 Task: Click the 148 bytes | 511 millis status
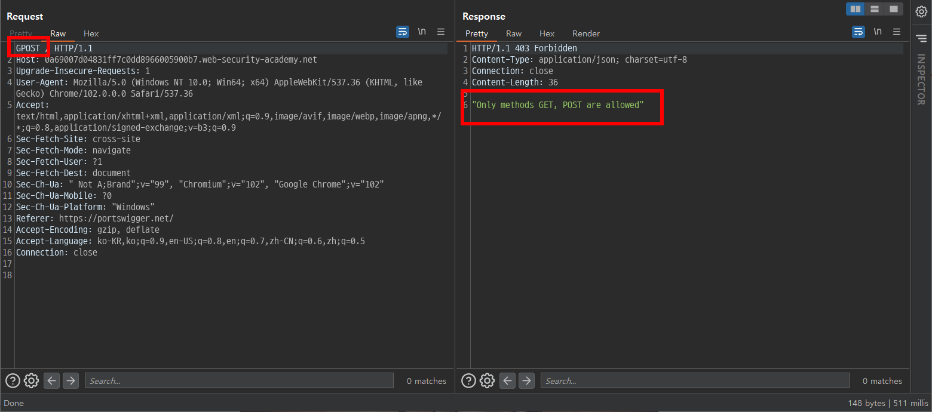888,403
